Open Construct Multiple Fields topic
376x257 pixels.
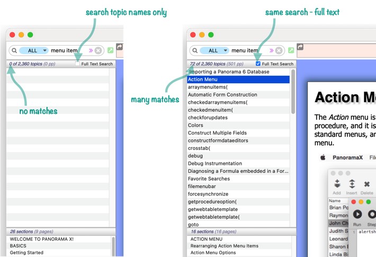click(x=238, y=133)
